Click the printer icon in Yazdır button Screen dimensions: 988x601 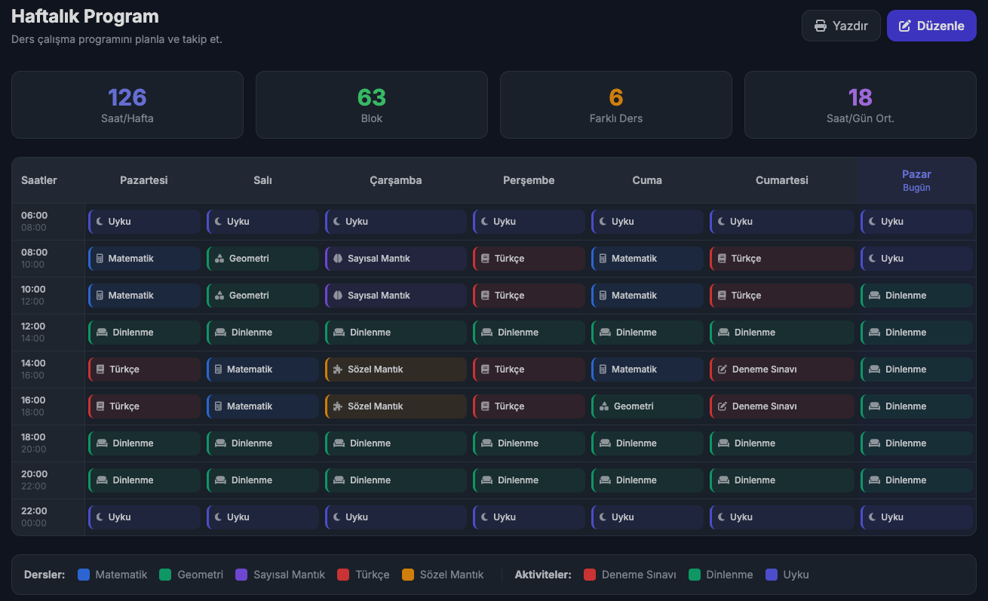[821, 26]
